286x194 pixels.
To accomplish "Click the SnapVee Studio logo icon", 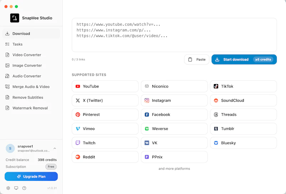I will 15,18.
